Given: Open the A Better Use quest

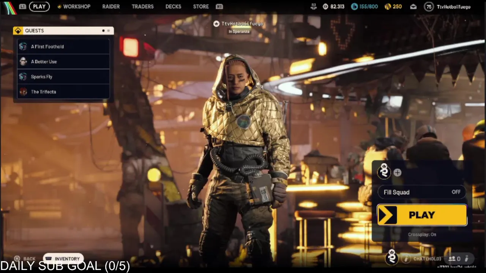Looking at the screenshot, I should (63, 61).
